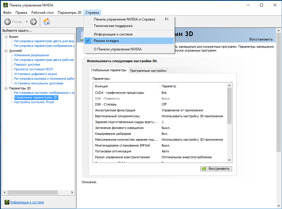282x209 pixels.
Task: Click task tree horizontal scroll right arrow
Action: 72,193
